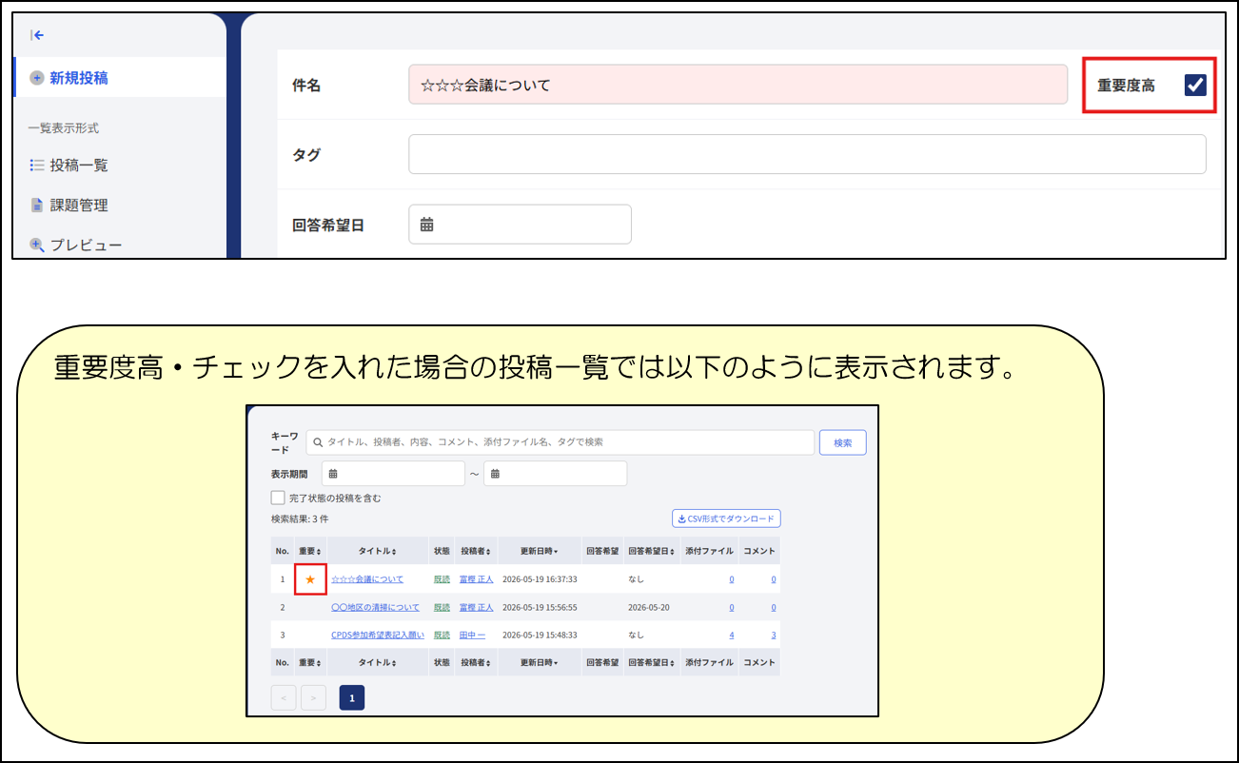Click the calendar icon in the 表示期間 end field

coord(496,474)
